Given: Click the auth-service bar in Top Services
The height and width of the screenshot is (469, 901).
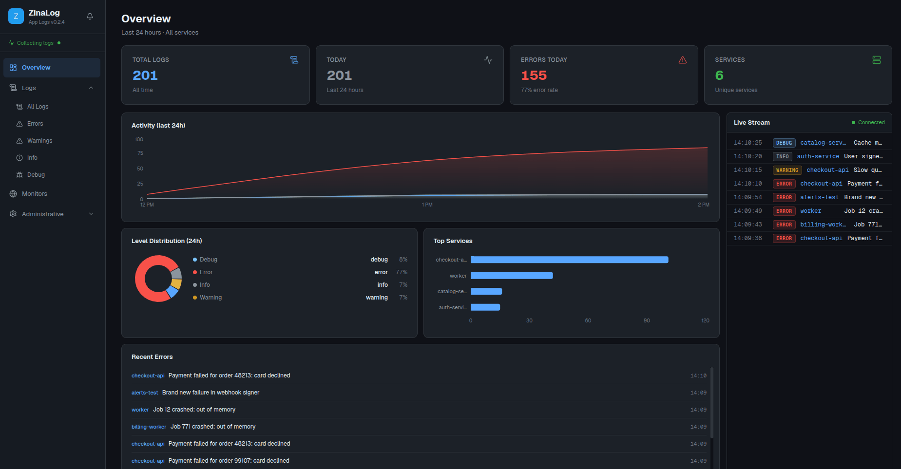Looking at the screenshot, I should [485, 307].
